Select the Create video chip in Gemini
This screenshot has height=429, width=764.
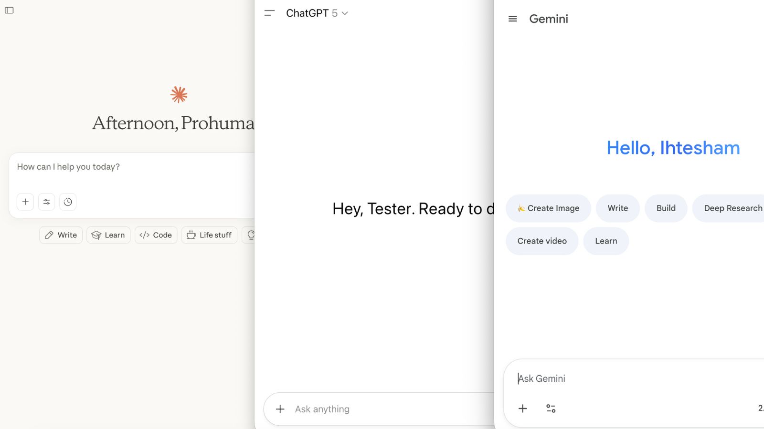[542, 241]
